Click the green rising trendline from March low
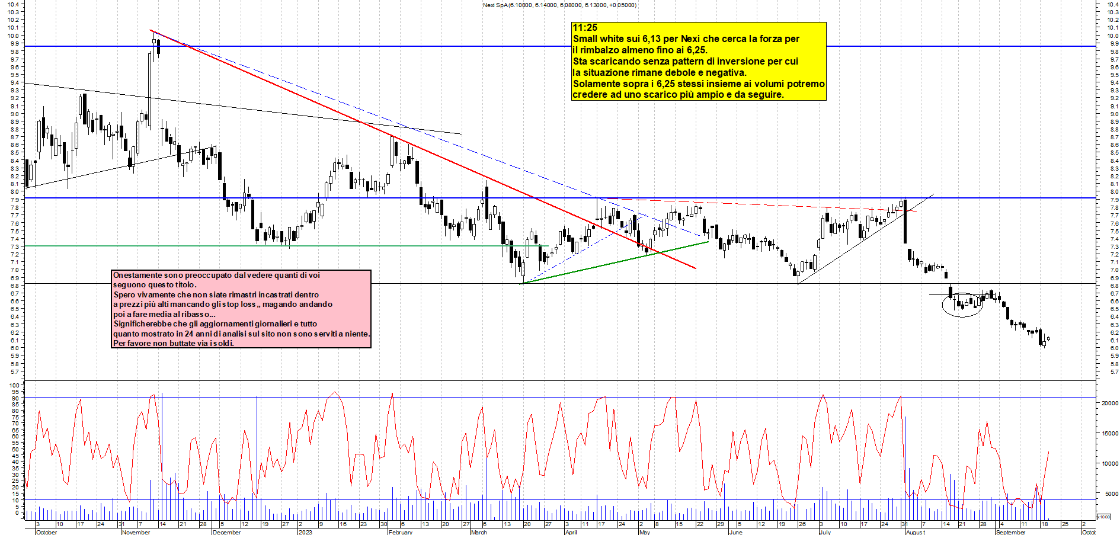This screenshot has width=1120, height=535. coord(614,262)
